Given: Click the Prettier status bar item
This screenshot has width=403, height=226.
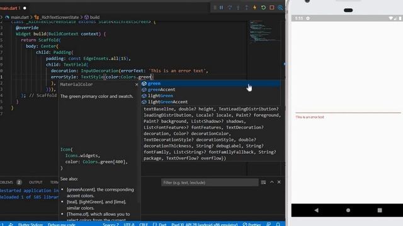Looking at the screenshot, I should click(252, 224).
